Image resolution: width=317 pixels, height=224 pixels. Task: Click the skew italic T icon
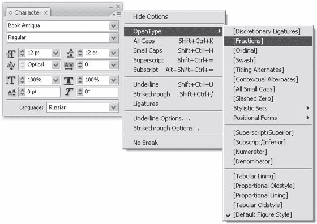point(68,92)
